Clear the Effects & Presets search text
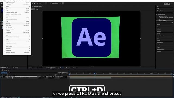174x98 pixels. click(x=172, y=13)
